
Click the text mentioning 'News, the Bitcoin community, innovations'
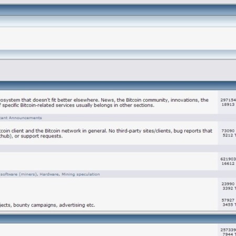[155, 100]
